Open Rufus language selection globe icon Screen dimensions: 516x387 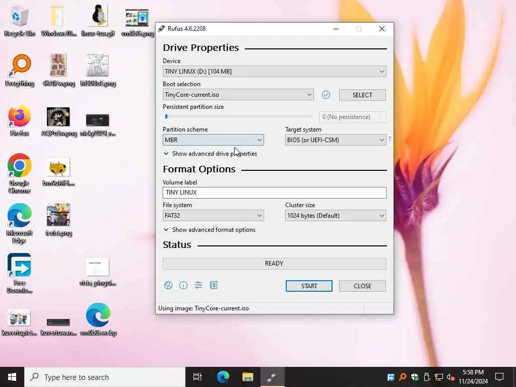pos(168,285)
